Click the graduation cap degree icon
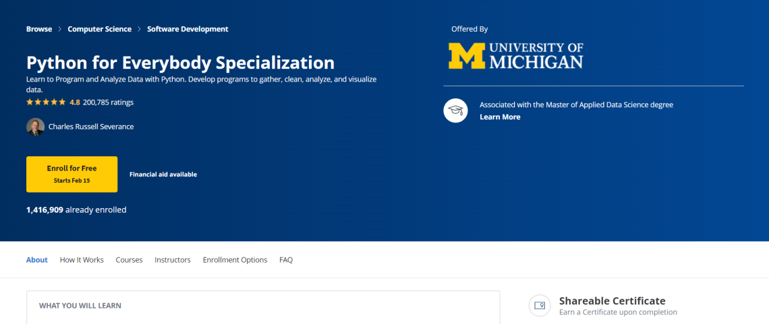The width and height of the screenshot is (769, 324). (x=455, y=110)
